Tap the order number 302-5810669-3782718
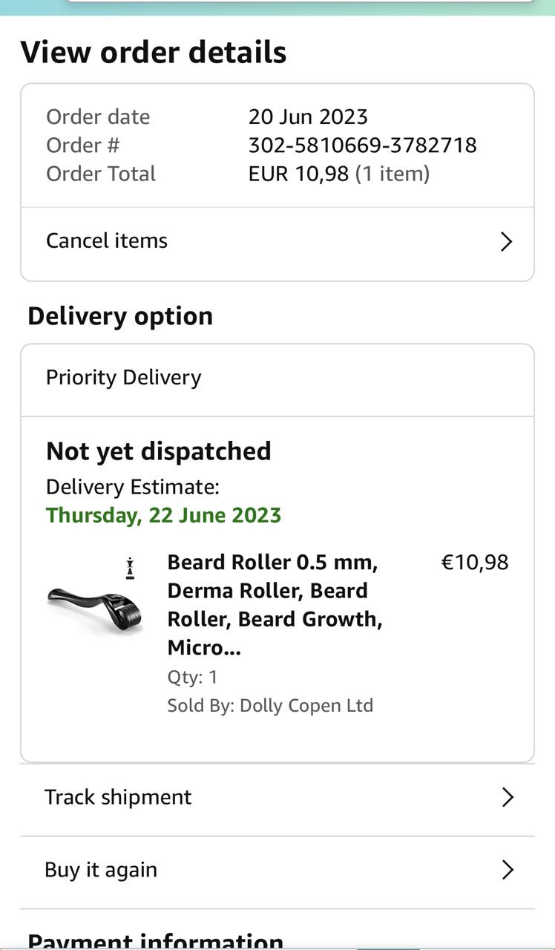This screenshot has width=555, height=950. tap(362, 145)
